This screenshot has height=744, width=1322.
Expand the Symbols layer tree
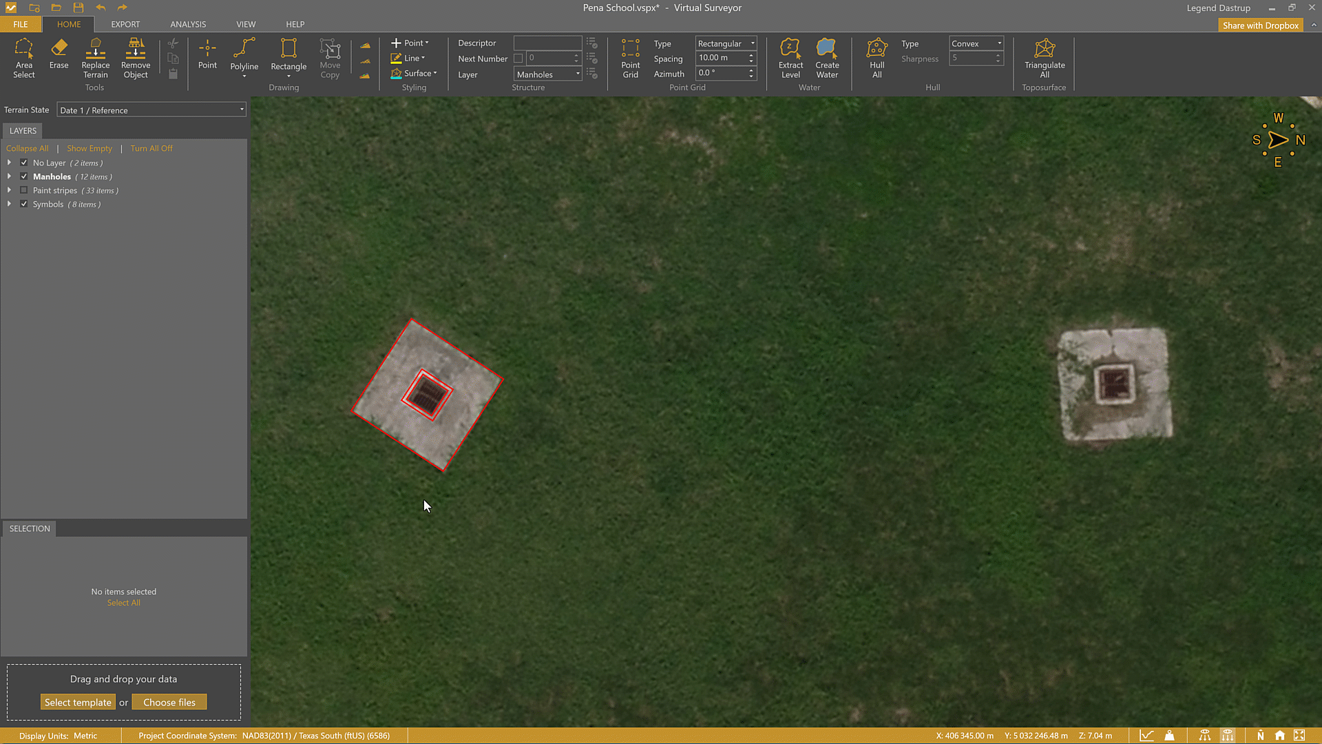9,205
